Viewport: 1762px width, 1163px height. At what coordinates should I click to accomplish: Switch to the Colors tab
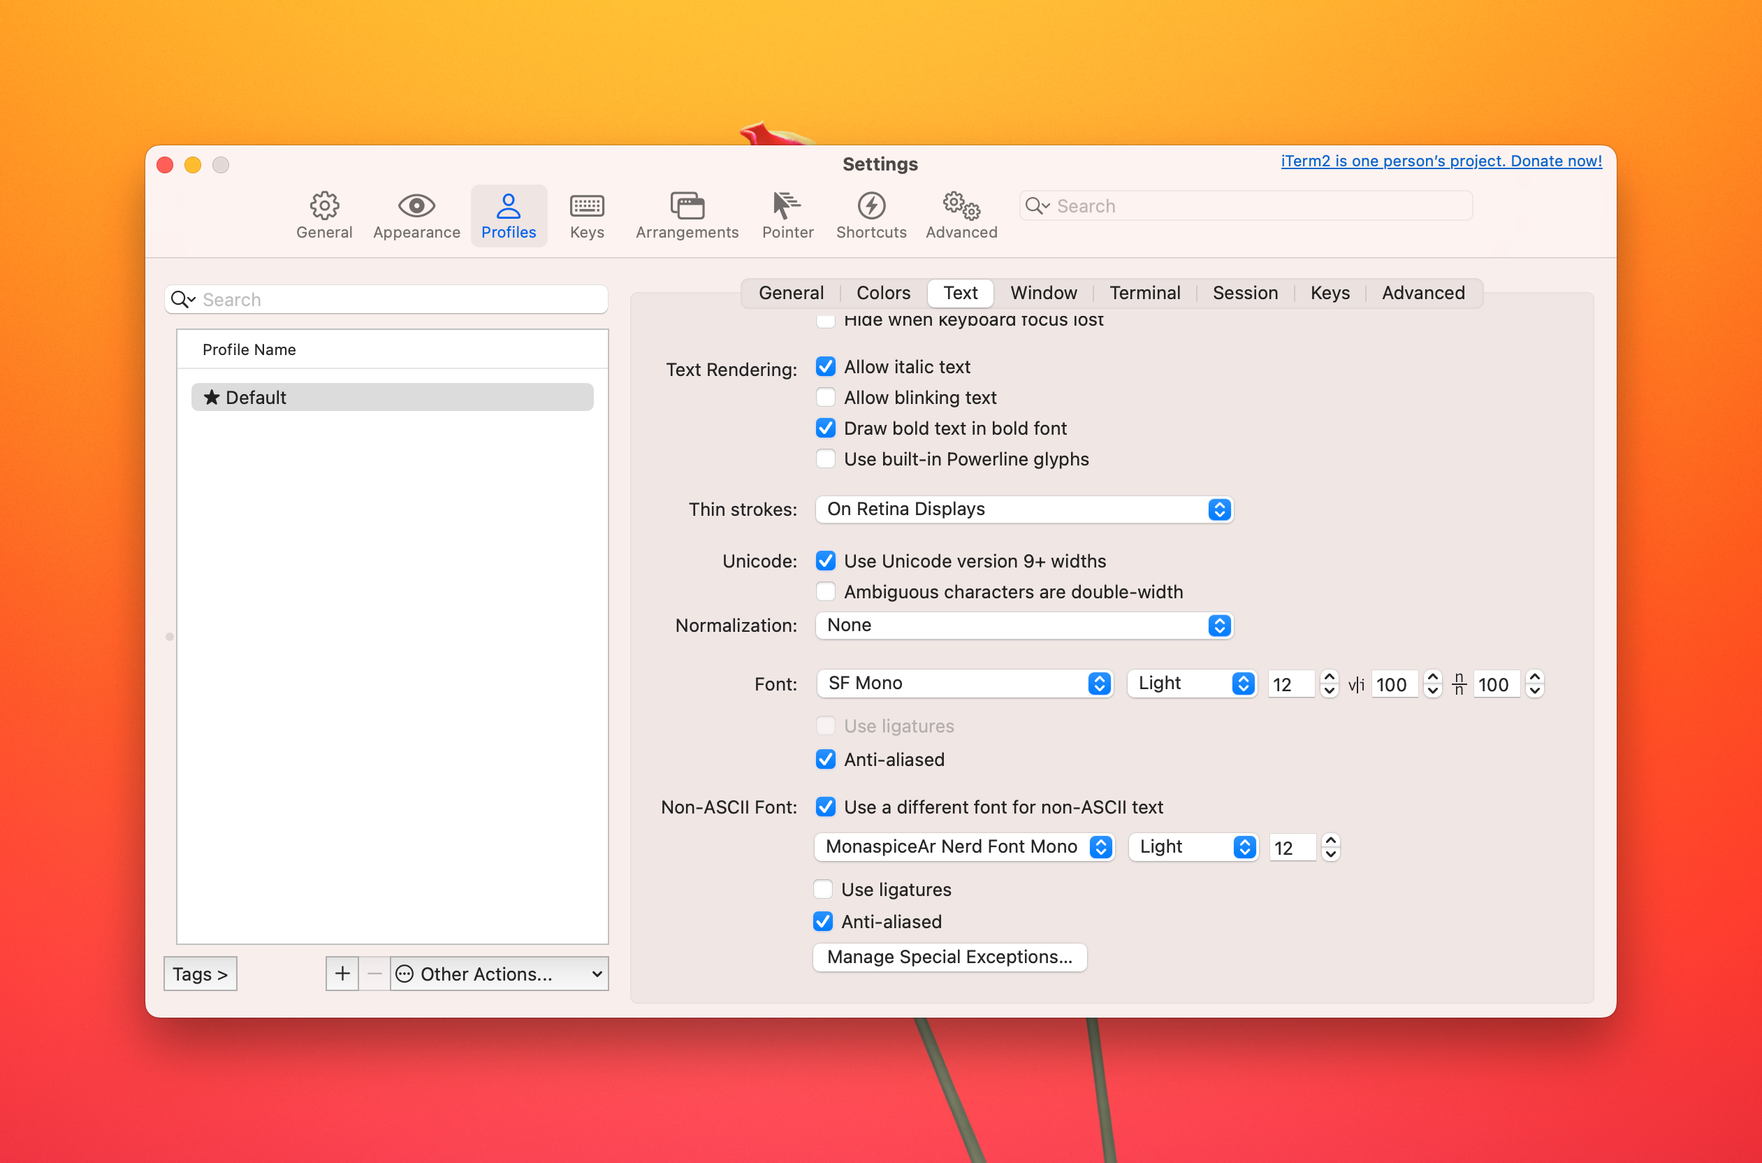coord(883,293)
